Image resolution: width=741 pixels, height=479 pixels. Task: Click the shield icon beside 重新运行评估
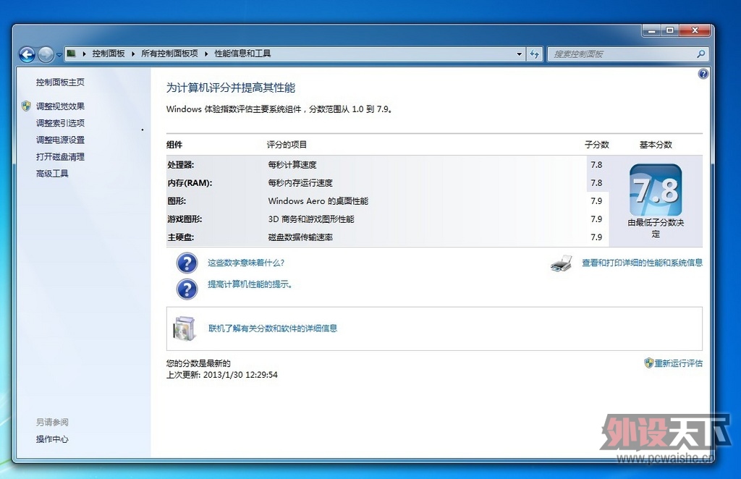tap(648, 363)
